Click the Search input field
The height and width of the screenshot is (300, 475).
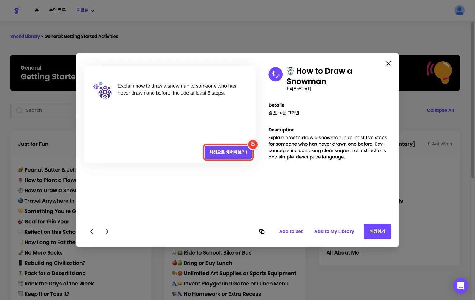click(x=43, y=110)
